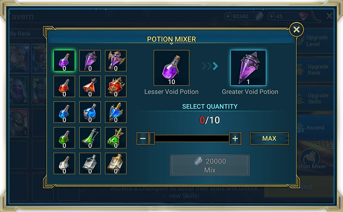Choose the Lesser Force red potion
This screenshot has width=343, height=212.
(x=64, y=86)
